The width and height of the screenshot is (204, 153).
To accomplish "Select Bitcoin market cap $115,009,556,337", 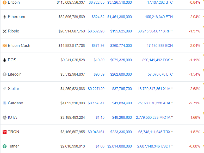I will (71, 2).
